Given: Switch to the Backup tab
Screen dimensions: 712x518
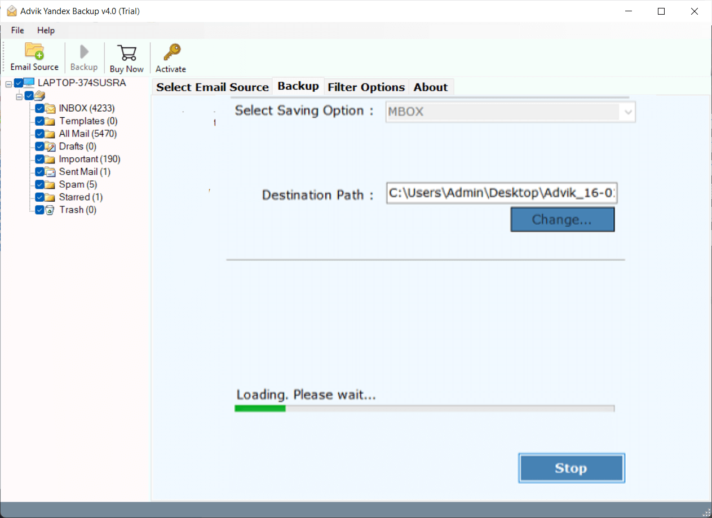Looking at the screenshot, I should [298, 86].
